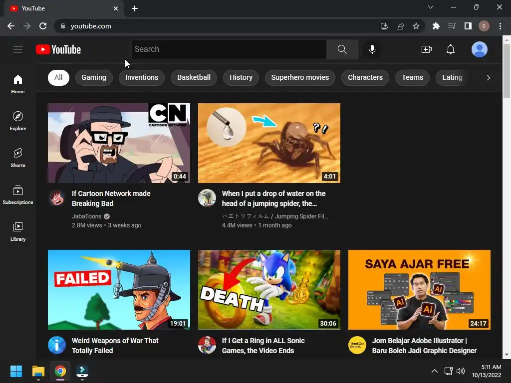Open the jumping spider video thumbnail
Screen dimensions: 511x383
269,143
